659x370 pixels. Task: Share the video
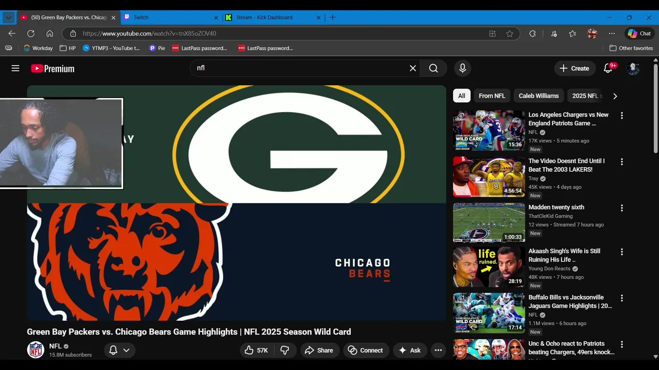320,350
